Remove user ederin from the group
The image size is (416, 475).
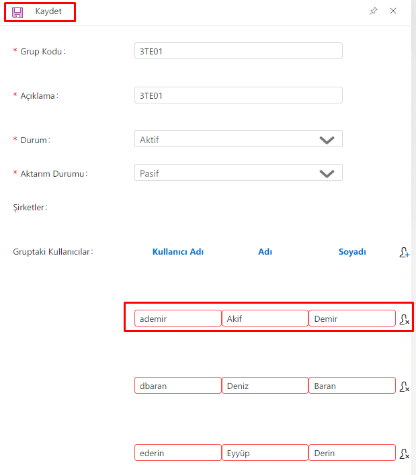point(404,454)
